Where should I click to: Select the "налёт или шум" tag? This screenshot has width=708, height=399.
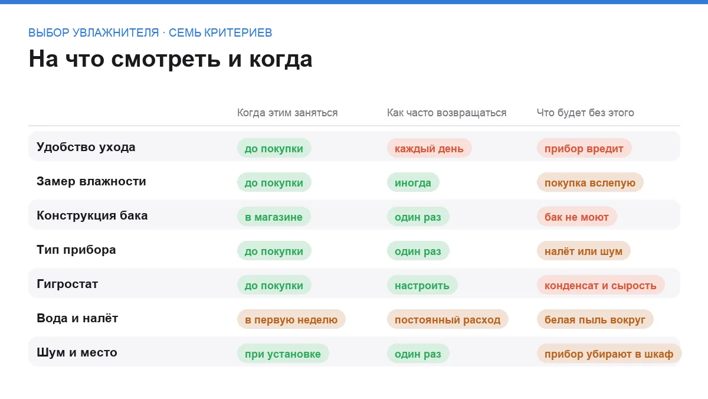584,251
